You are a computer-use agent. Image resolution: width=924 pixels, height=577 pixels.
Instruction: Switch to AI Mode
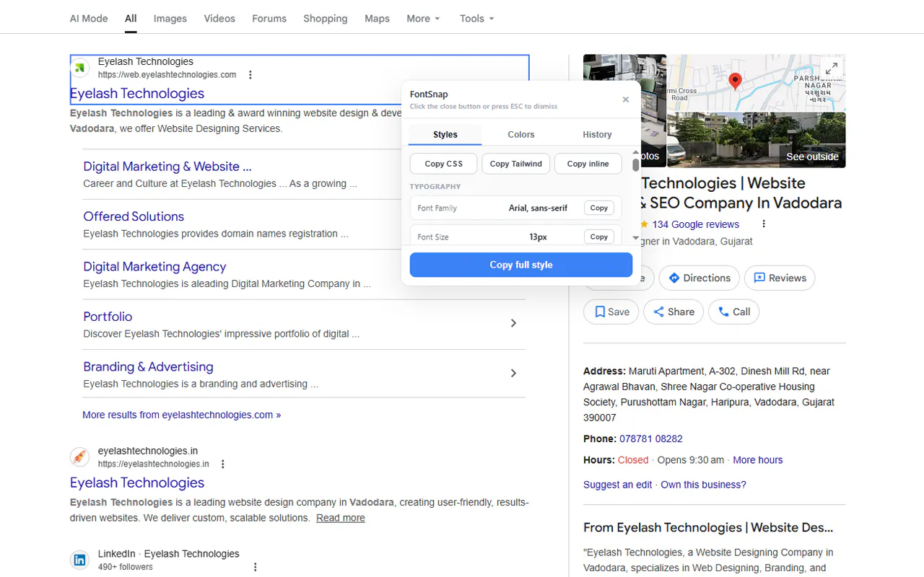[x=89, y=19]
